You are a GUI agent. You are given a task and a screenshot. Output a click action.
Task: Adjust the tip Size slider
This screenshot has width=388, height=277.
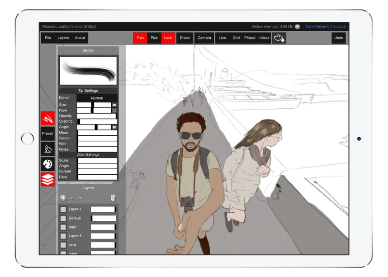(x=94, y=105)
